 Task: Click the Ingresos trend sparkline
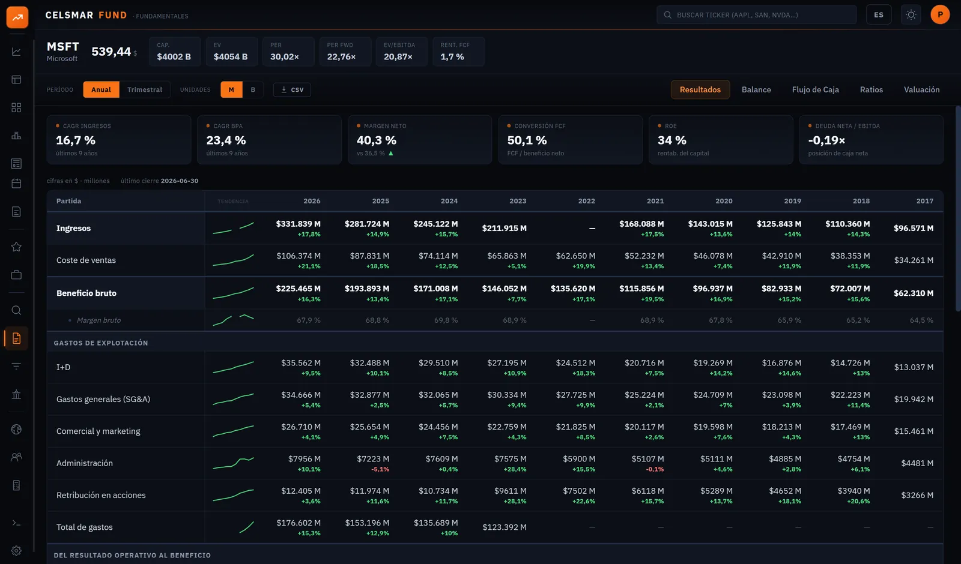coord(233,228)
